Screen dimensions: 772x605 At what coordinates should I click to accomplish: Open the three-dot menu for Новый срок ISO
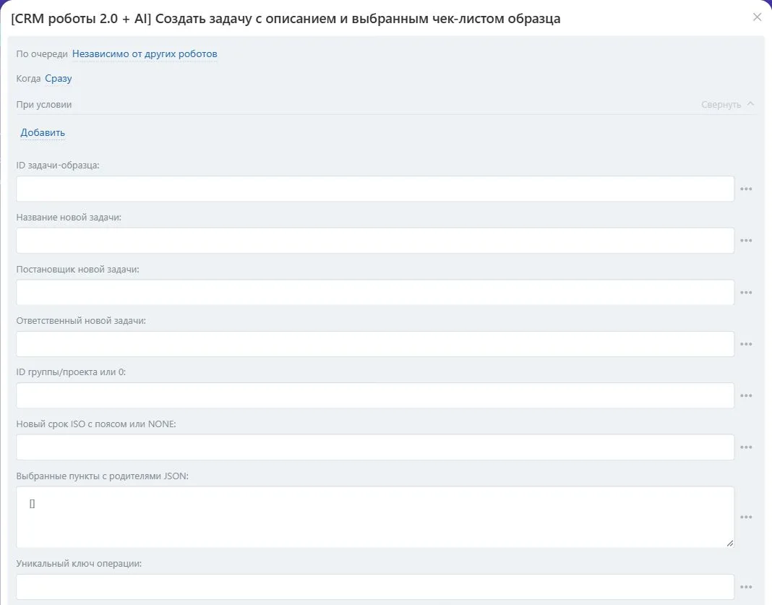(746, 447)
